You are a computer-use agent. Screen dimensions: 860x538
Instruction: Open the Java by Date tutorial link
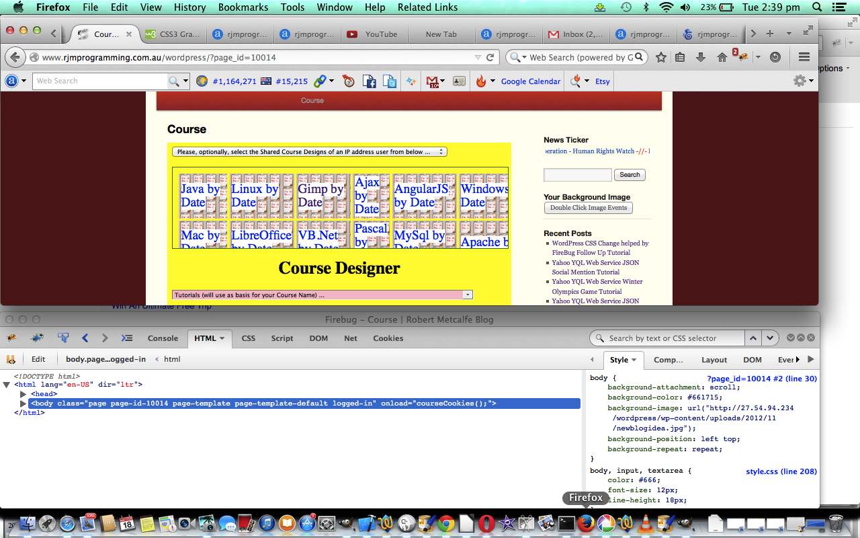coord(200,196)
